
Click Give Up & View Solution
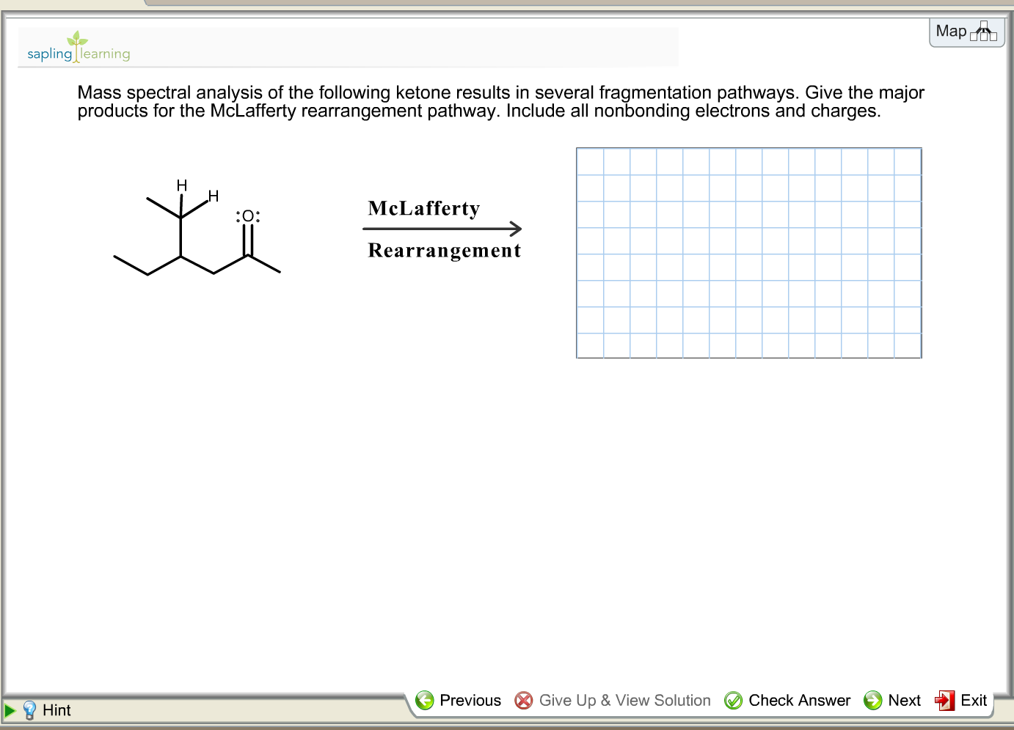[x=624, y=700]
